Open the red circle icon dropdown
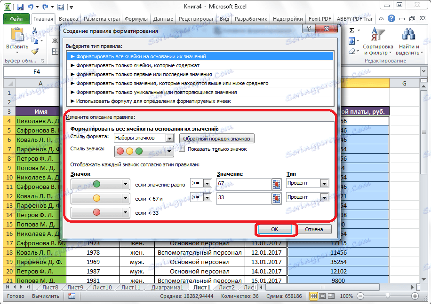 coord(125,212)
